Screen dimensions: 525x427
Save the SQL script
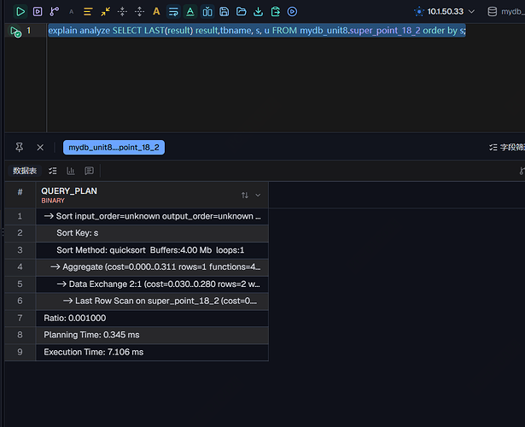224,12
